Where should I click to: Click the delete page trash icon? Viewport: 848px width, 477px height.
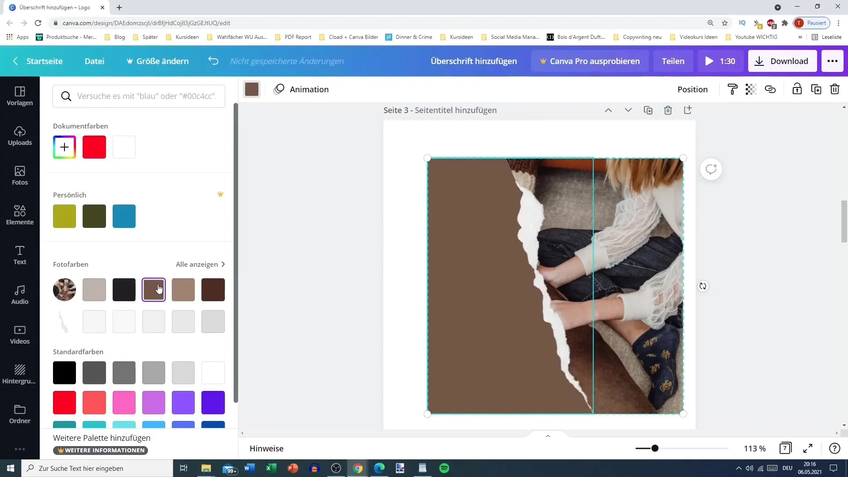click(x=669, y=110)
